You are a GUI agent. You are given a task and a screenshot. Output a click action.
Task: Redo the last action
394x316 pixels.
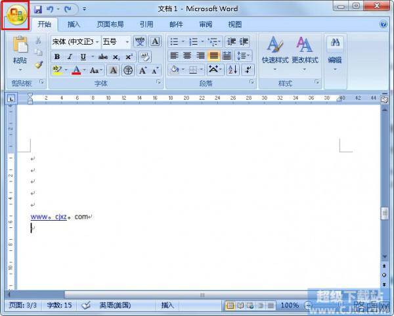68,9
